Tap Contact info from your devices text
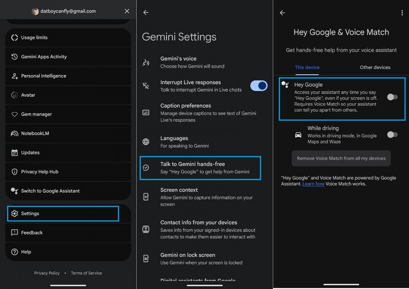409x289 pixels. 199,223
